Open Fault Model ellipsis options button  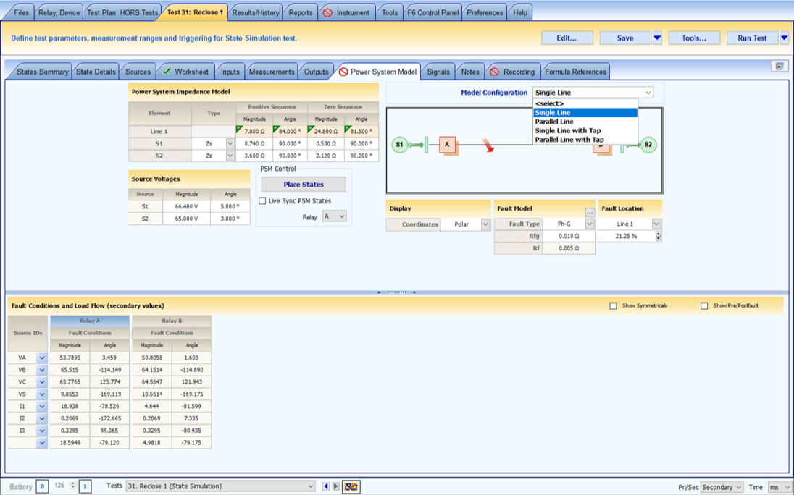coord(590,213)
